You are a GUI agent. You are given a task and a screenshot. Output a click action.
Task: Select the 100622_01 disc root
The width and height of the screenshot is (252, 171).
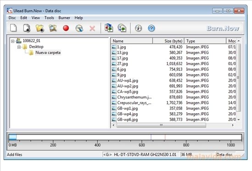[x=32, y=41]
